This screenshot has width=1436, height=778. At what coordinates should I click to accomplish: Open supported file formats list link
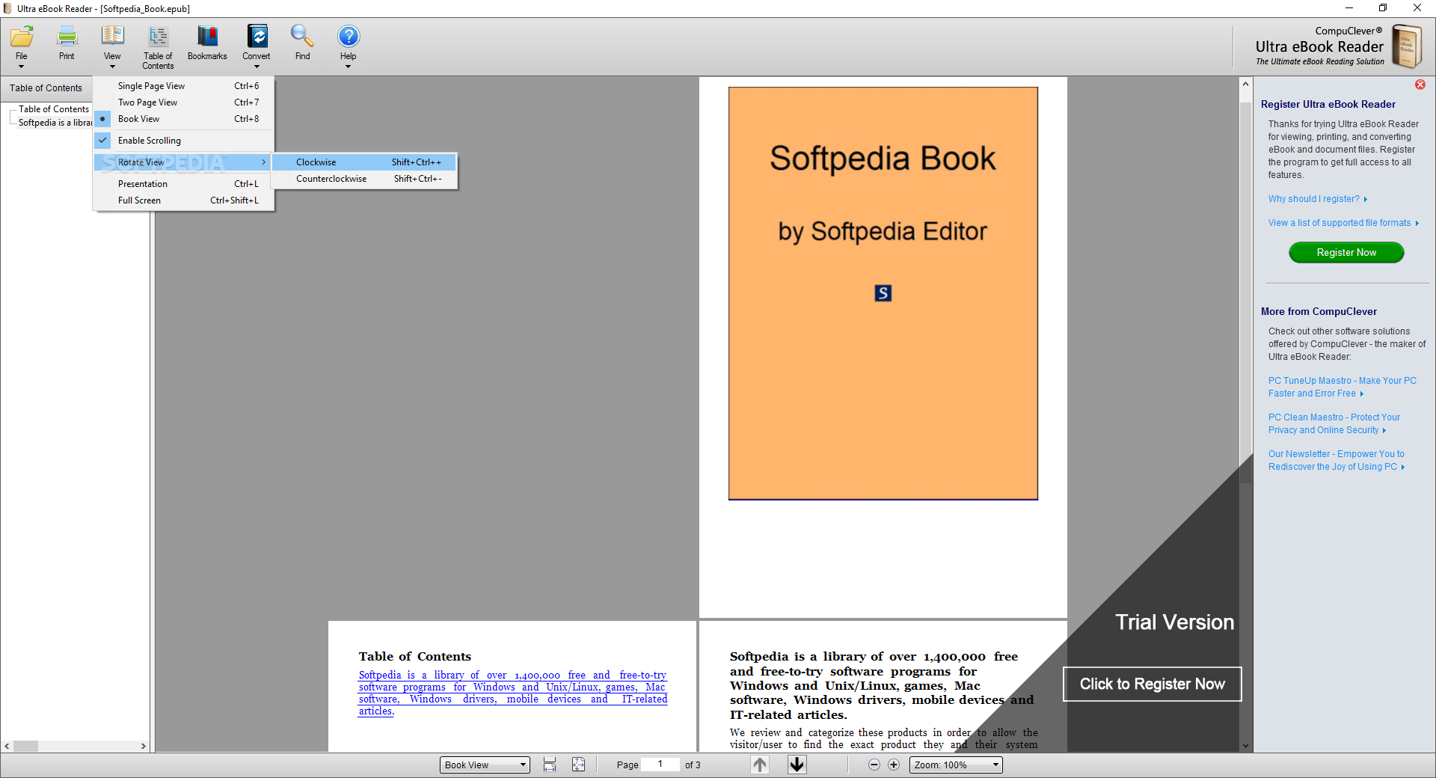(x=1343, y=223)
